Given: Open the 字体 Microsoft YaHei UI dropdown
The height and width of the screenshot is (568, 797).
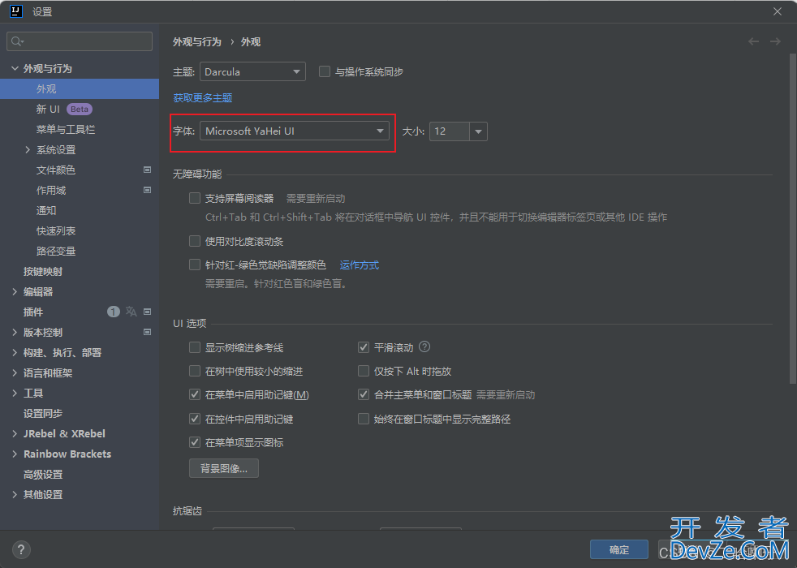Looking at the screenshot, I should click(x=295, y=131).
